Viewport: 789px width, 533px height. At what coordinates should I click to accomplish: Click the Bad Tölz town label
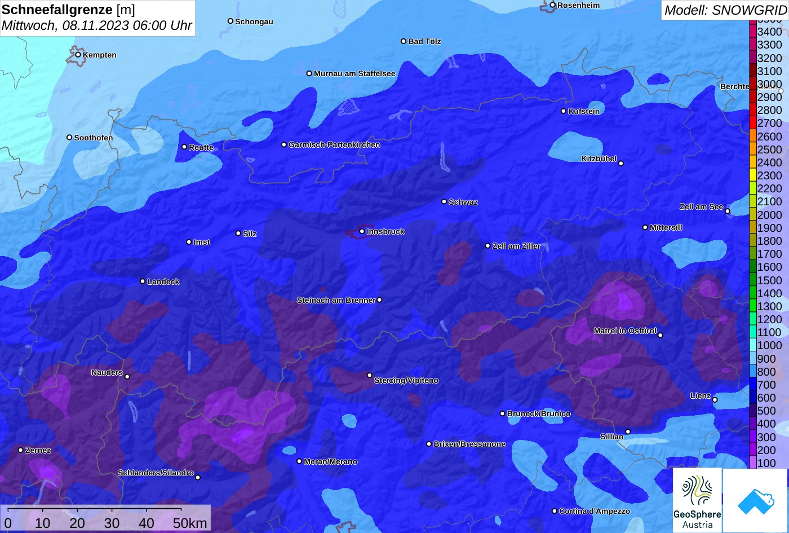point(425,41)
